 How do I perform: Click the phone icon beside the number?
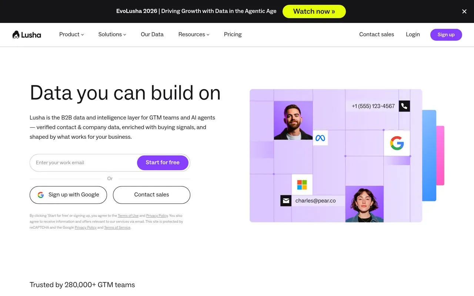coord(404,106)
